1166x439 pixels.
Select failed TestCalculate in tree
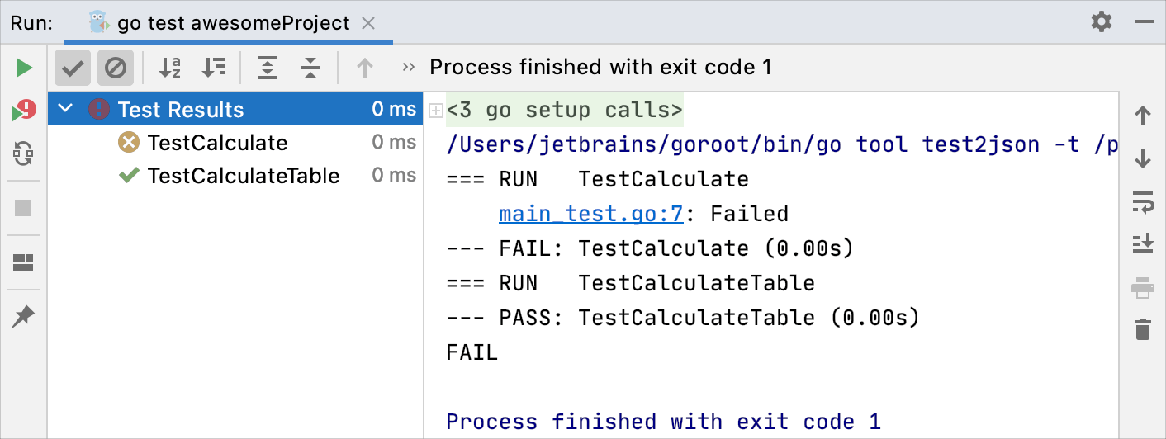(217, 143)
